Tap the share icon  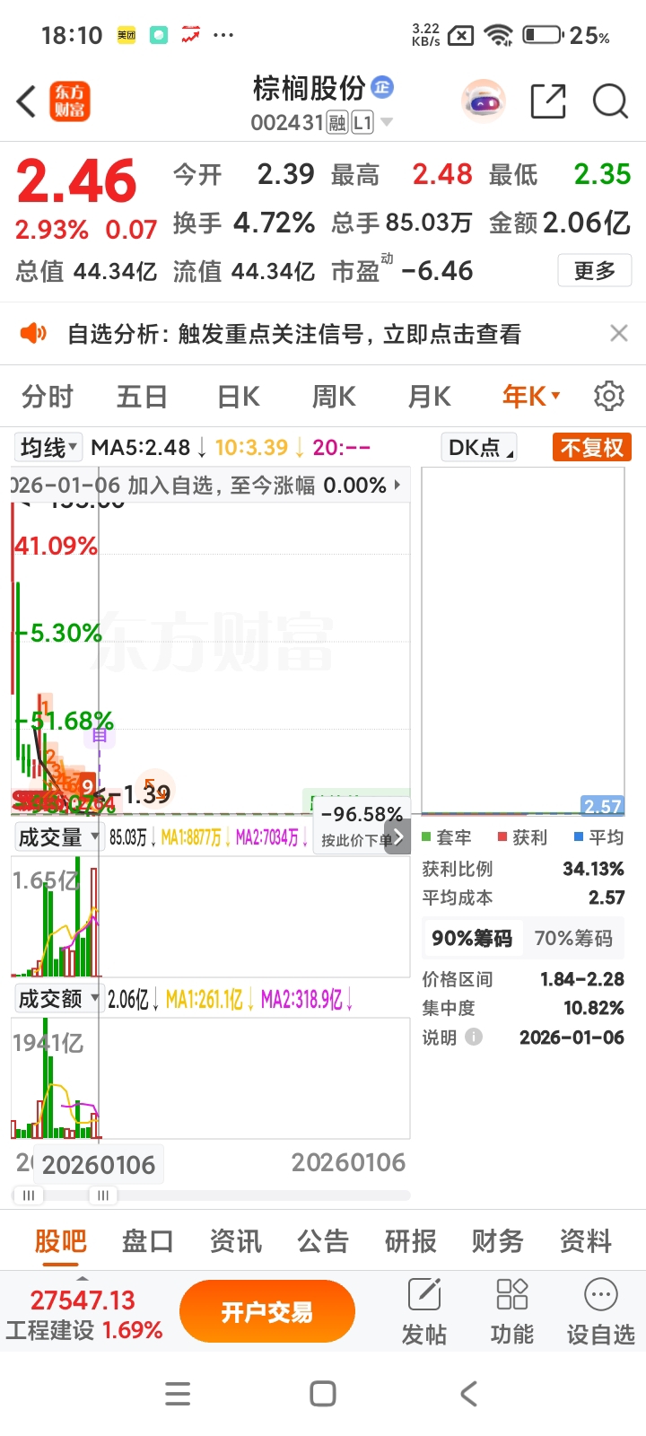pos(548,101)
